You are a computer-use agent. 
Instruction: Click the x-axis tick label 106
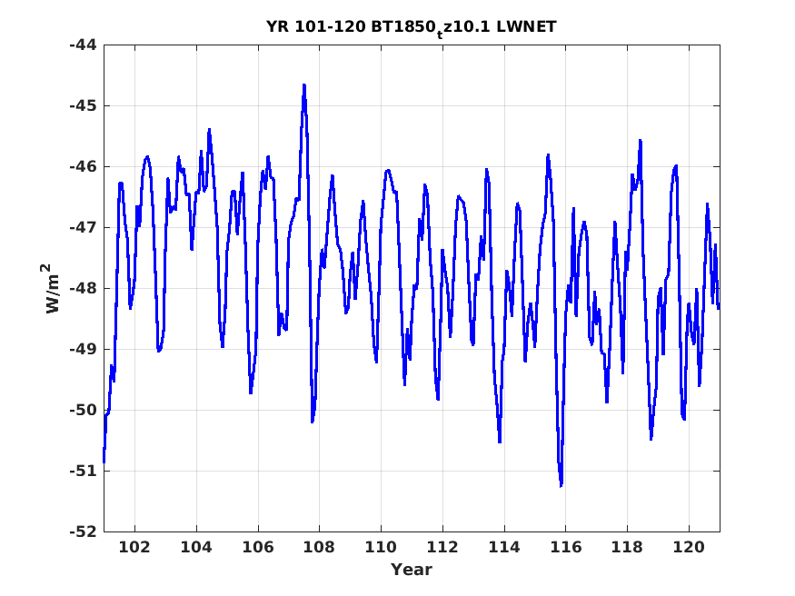257,547
